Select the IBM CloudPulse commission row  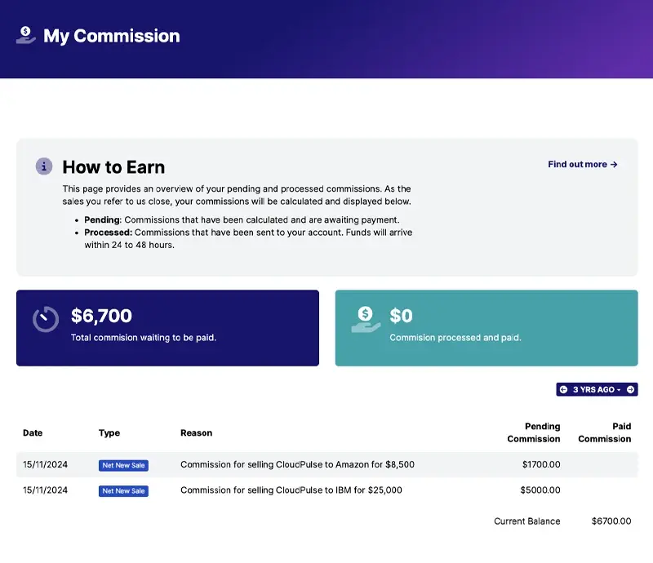[291, 490]
